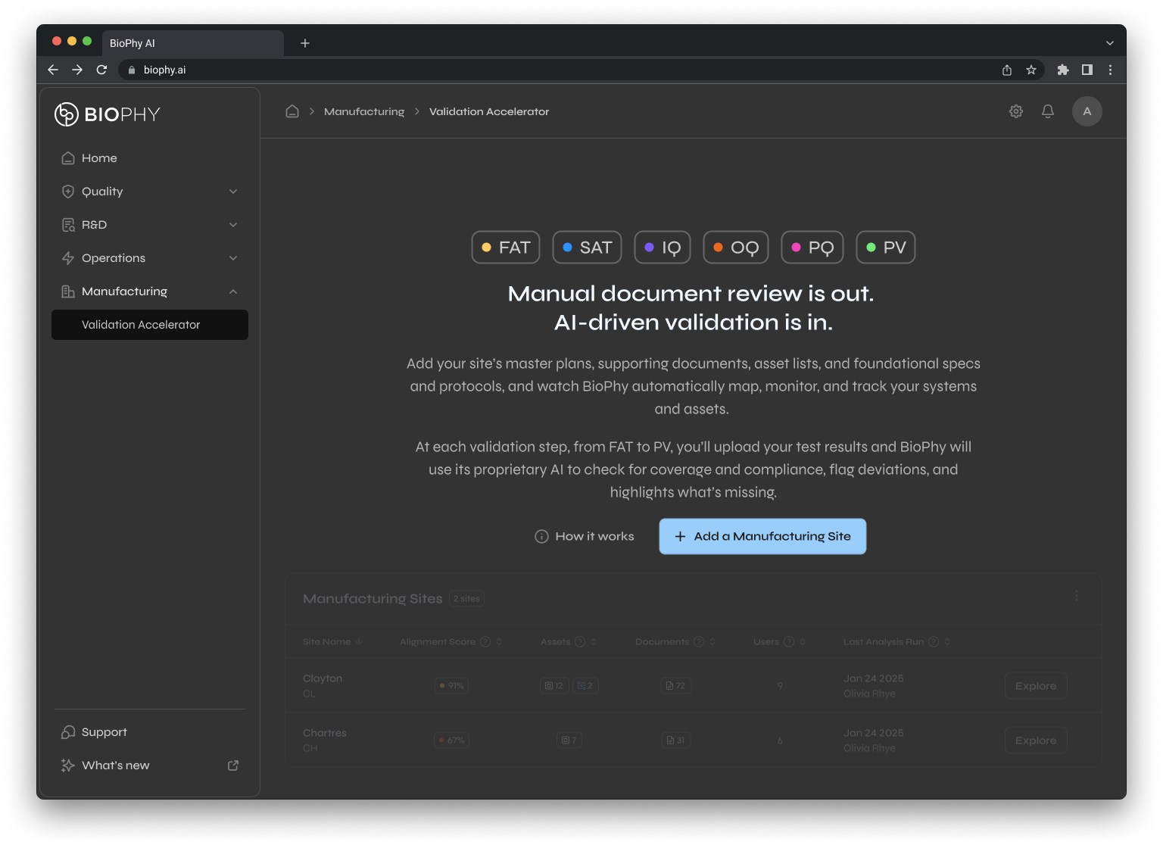Open the Support chat icon

pos(67,731)
